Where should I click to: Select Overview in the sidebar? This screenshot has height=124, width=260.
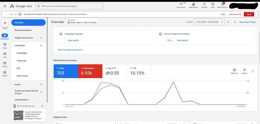pos(28,22)
